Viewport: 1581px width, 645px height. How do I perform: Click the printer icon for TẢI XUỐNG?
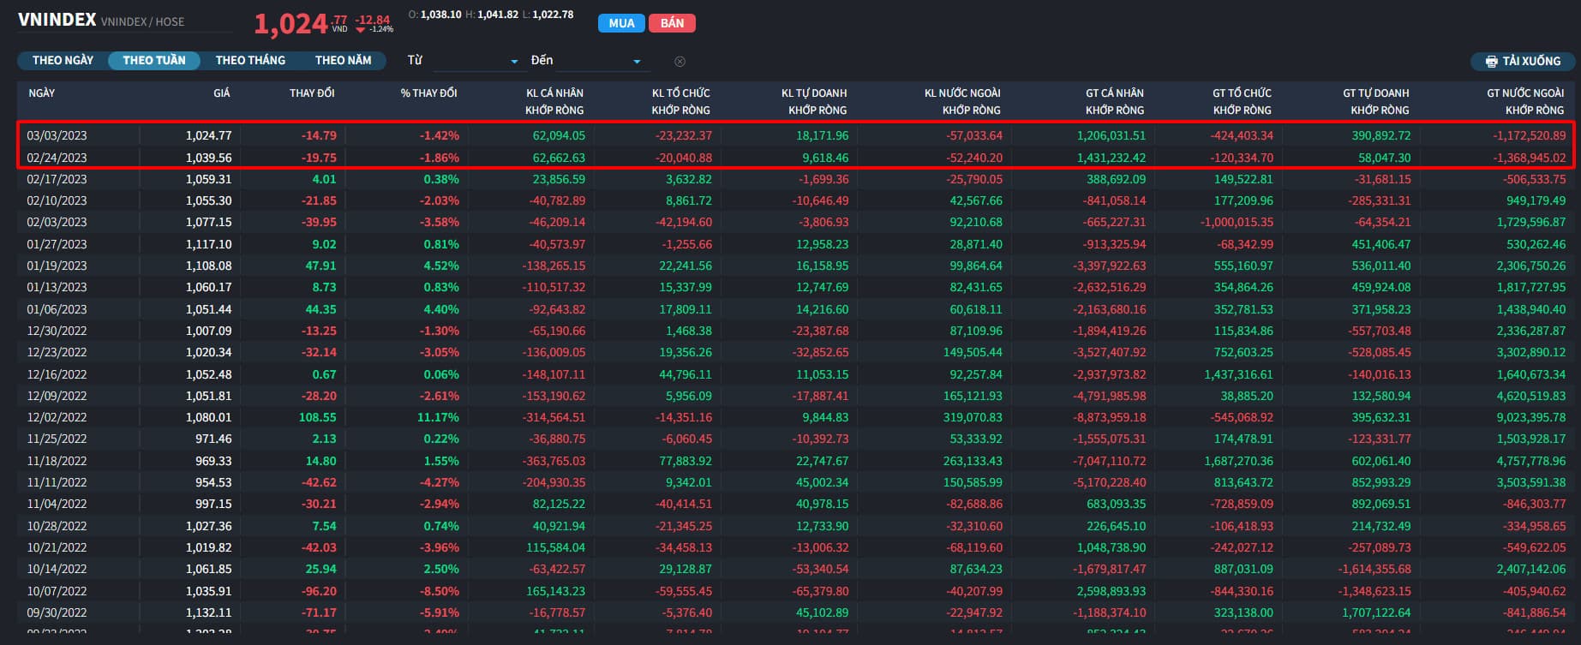pyautogui.click(x=1491, y=62)
